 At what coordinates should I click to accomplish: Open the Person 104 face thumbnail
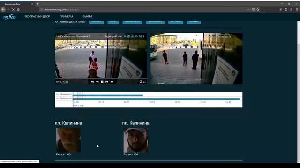tap(136, 140)
